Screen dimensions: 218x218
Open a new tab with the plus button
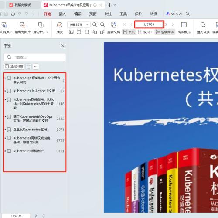click(x=109, y=5)
